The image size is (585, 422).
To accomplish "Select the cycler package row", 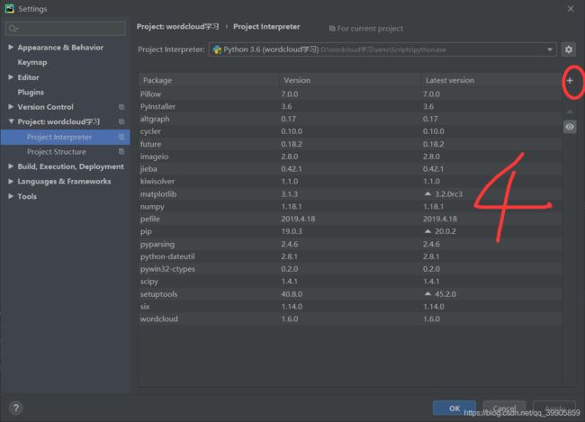I will pos(350,131).
